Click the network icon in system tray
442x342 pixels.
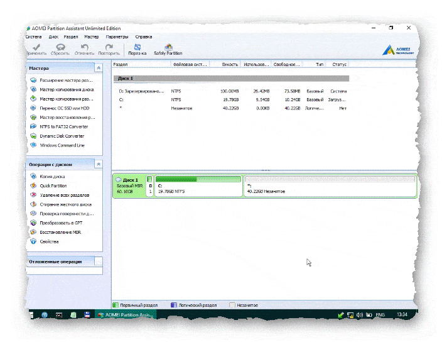point(350,315)
